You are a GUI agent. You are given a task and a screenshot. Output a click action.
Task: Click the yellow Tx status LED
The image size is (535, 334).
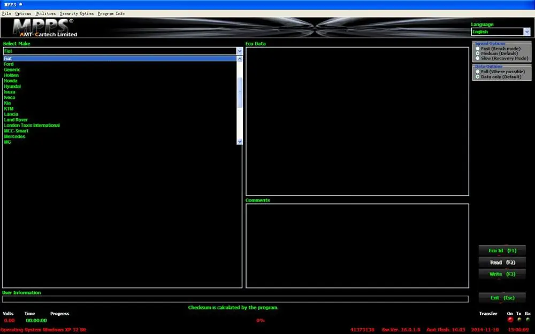(518, 319)
